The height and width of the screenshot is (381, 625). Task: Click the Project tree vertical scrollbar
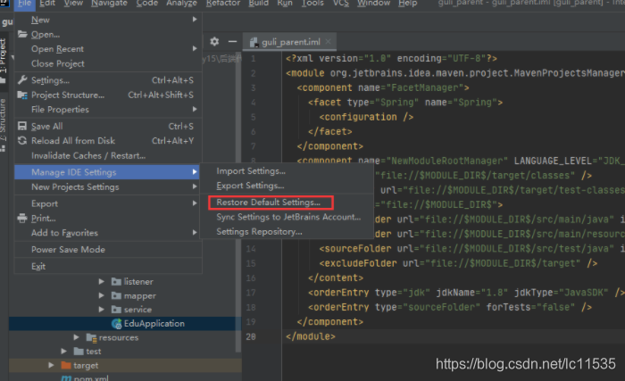(x=238, y=203)
